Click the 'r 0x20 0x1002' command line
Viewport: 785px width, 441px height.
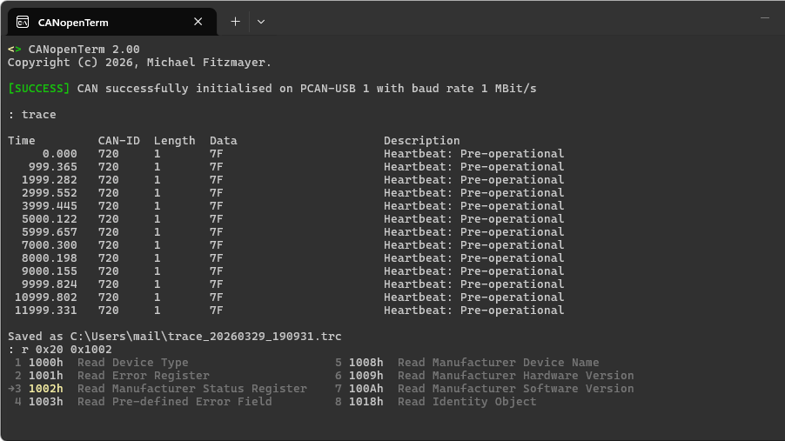(x=67, y=350)
